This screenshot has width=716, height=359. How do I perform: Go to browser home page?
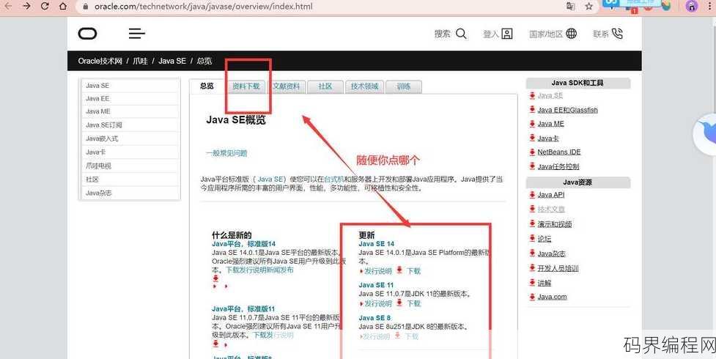63,6
